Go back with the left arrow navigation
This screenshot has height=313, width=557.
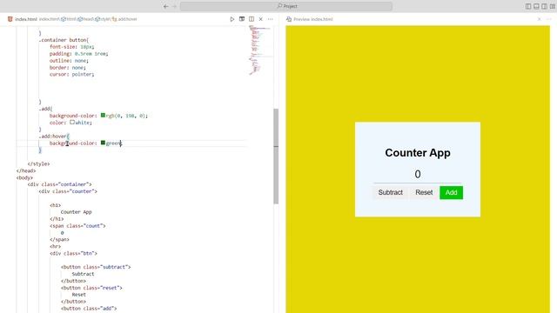(166, 6)
